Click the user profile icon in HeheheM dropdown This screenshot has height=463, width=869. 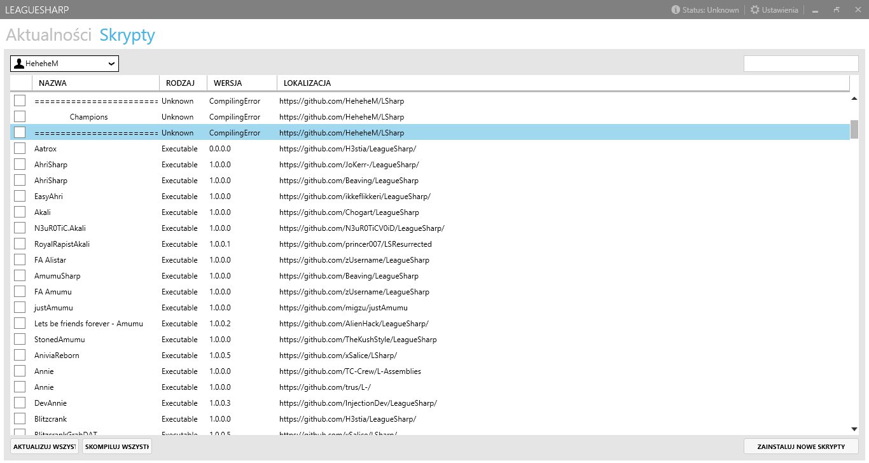pos(19,64)
